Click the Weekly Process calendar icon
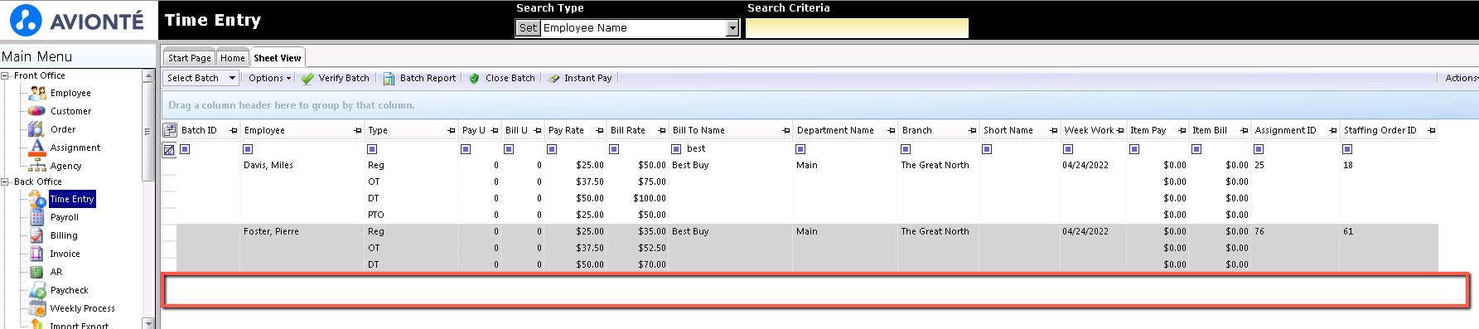The image size is (1479, 329). click(37, 308)
